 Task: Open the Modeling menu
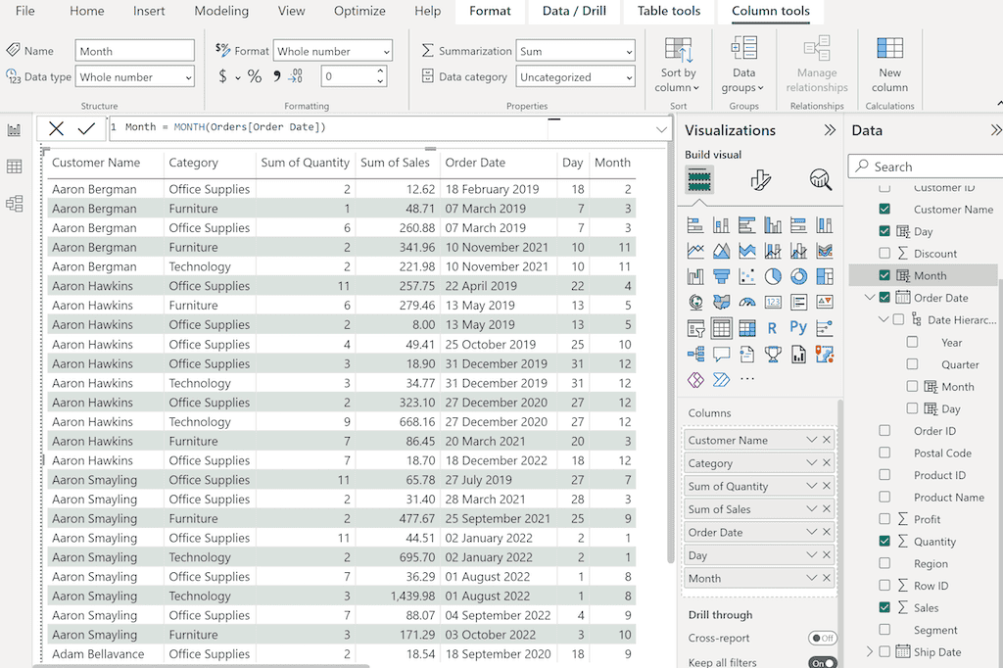point(221,12)
